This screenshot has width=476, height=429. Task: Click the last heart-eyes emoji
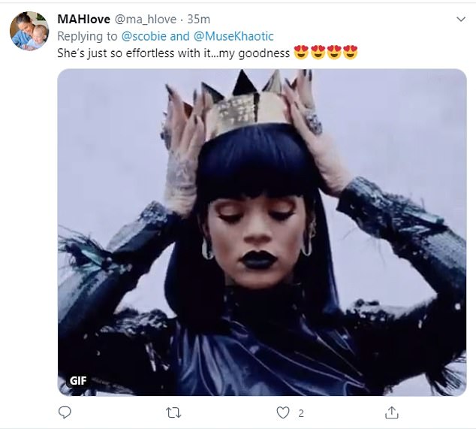[349, 53]
